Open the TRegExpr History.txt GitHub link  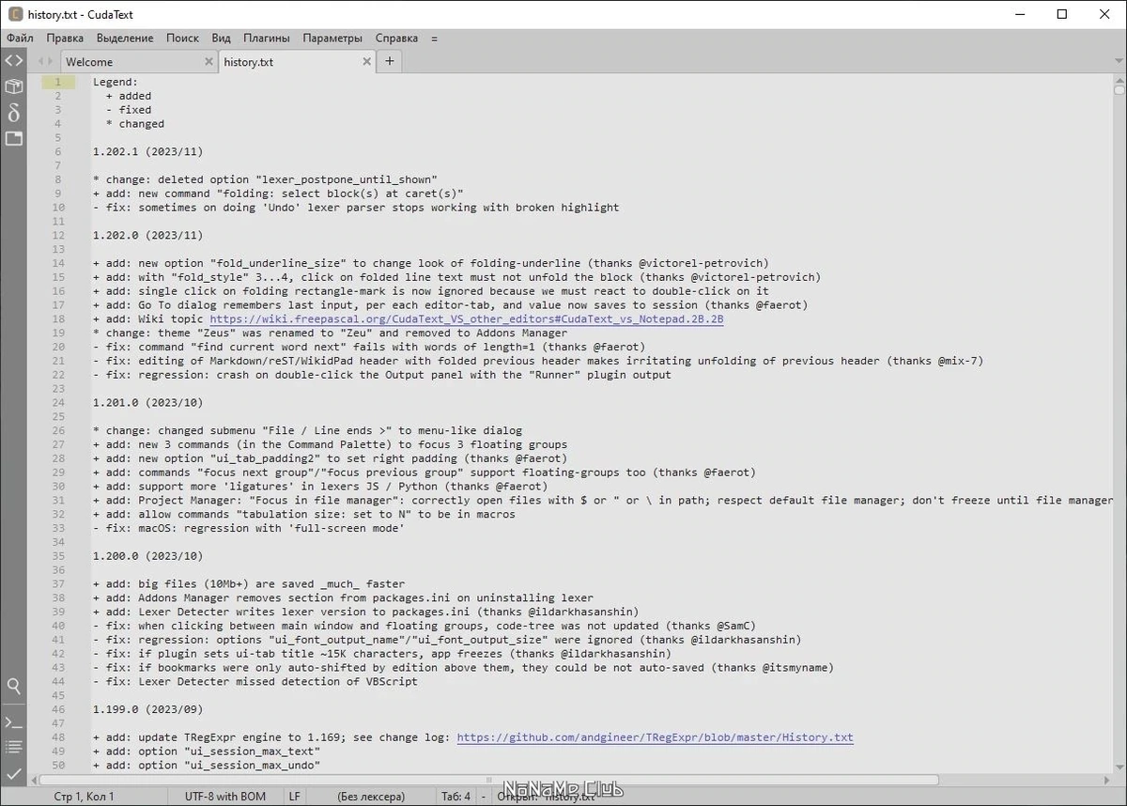655,737
